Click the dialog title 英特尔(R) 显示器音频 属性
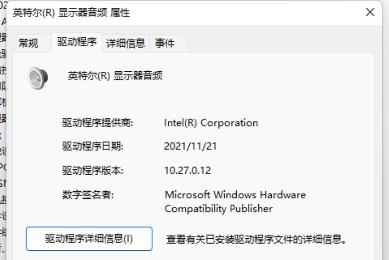The image size is (389, 260). (71, 13)
